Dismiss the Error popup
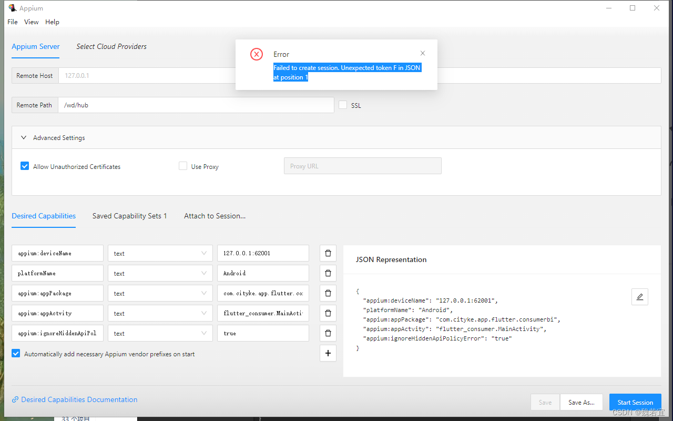This screenshot has width=673, height=421. pos(422,53)
